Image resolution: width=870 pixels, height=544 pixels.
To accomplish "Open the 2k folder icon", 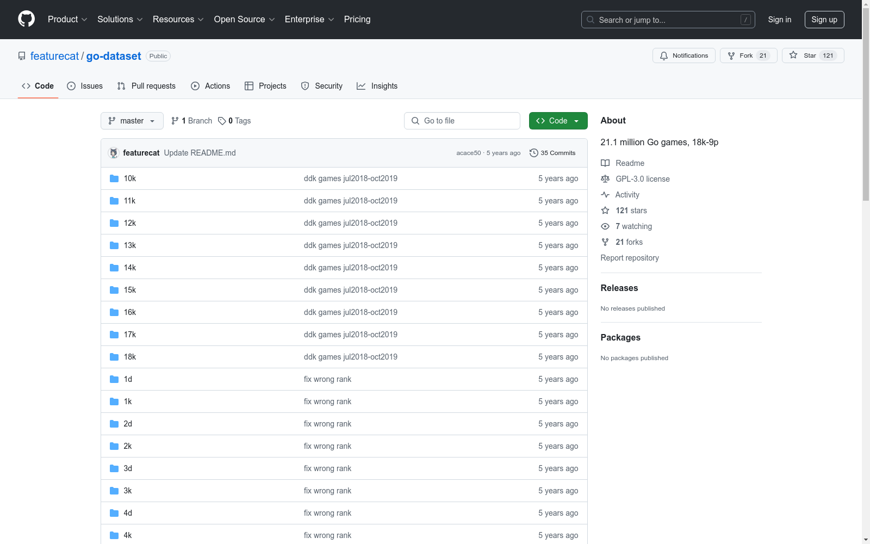I will coord(114,446).
